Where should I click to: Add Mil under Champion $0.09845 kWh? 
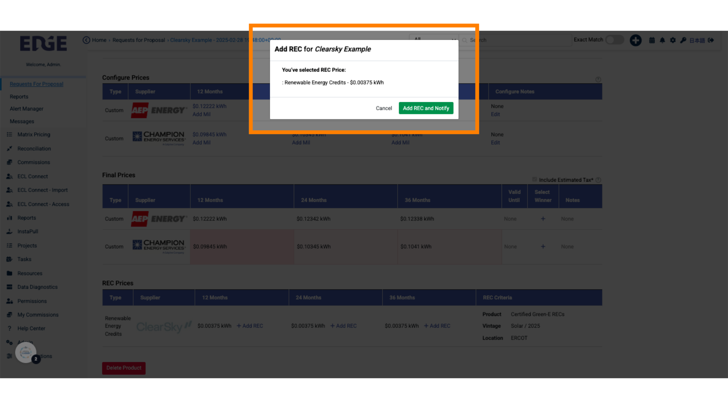click(201, 143)
